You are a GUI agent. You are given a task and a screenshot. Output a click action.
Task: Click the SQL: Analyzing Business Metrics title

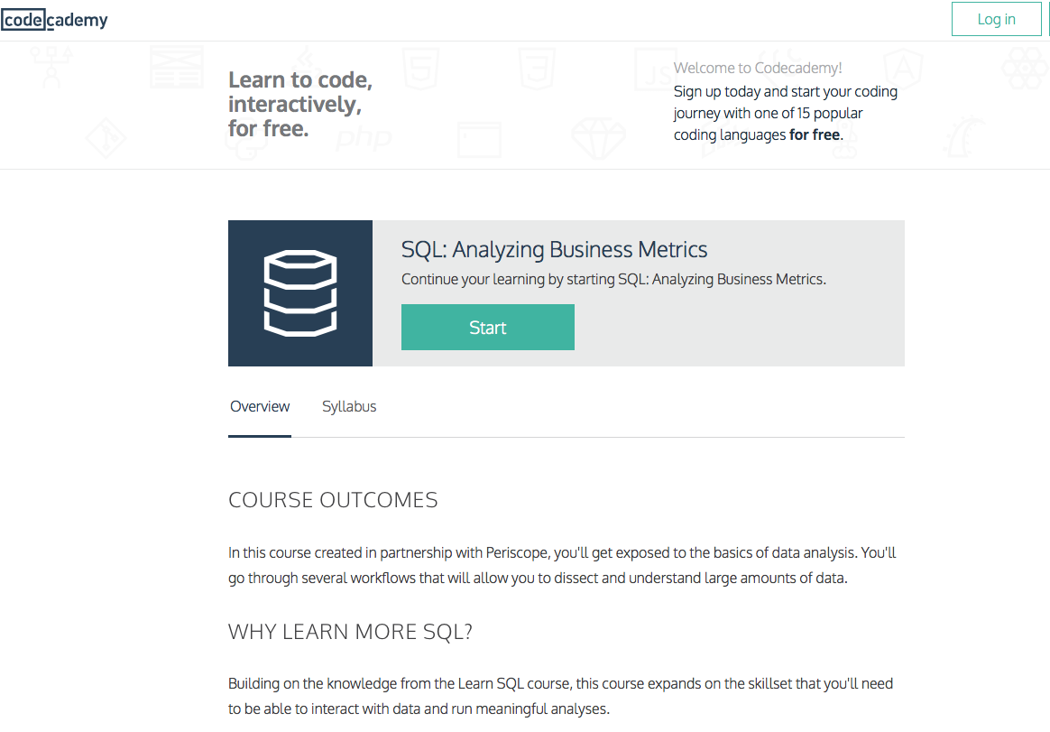[x=554, y=249]
